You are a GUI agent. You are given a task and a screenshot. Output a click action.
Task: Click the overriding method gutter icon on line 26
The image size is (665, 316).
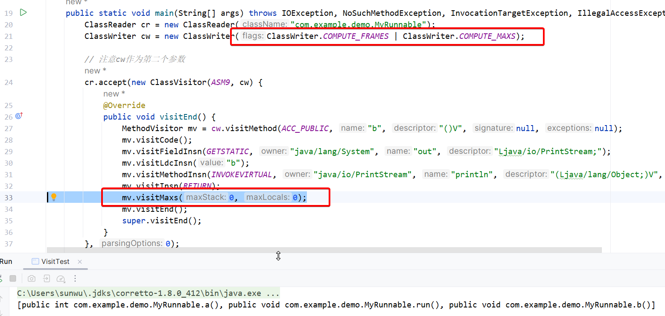(x=19, y=116)
